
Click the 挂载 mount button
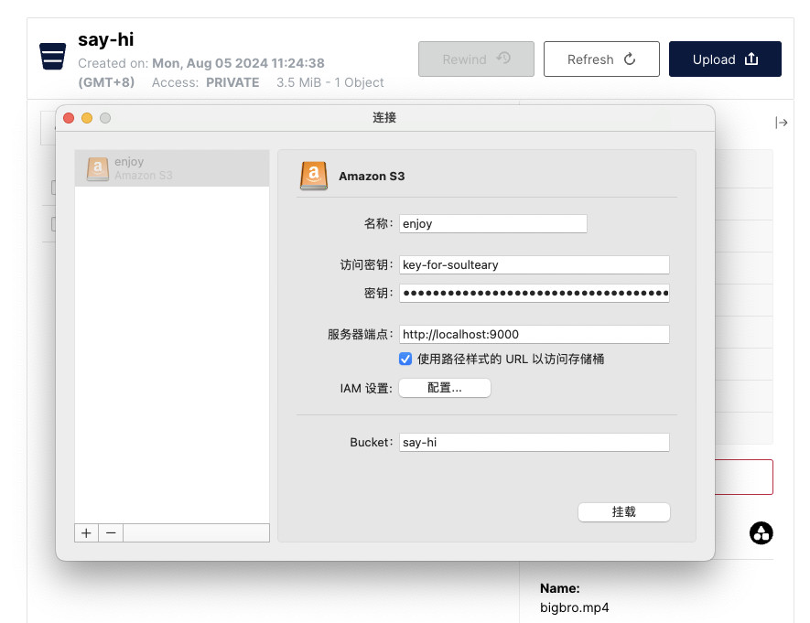(x=624, y=512)
